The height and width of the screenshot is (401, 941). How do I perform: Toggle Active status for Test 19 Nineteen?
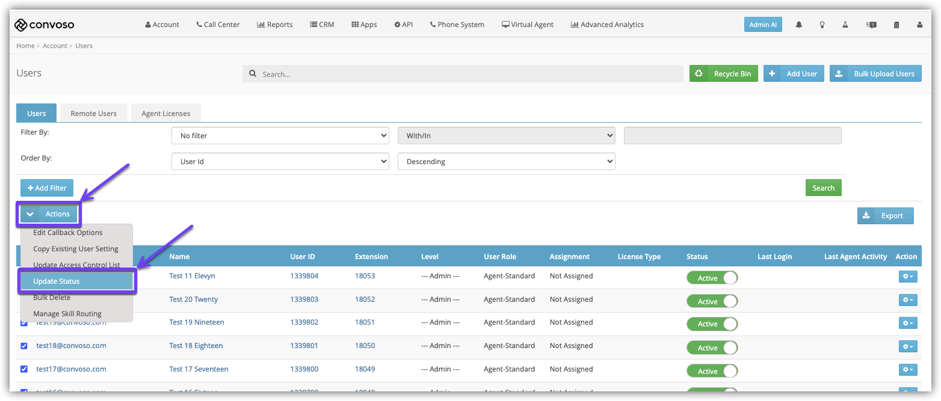pos(712,323)
